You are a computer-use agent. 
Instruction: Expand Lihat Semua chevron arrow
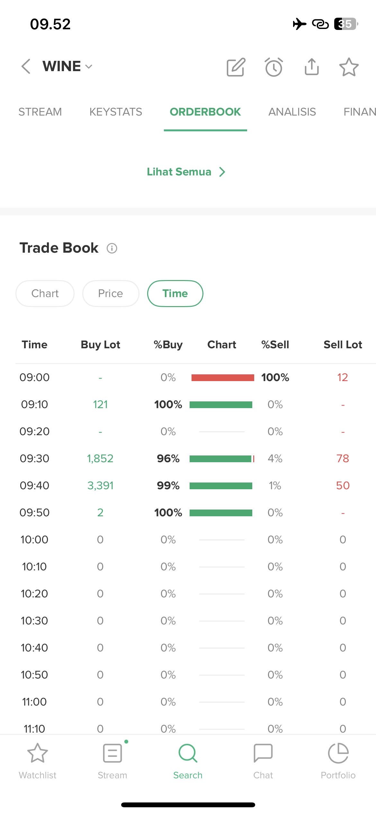coord(222,172)
